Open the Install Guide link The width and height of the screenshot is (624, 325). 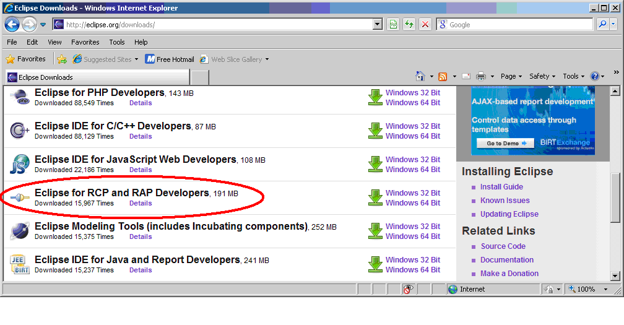[501, 187]
